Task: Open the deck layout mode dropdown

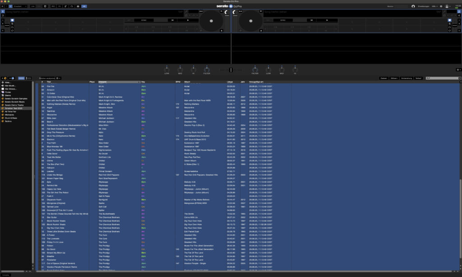Action: pos(20,6)
